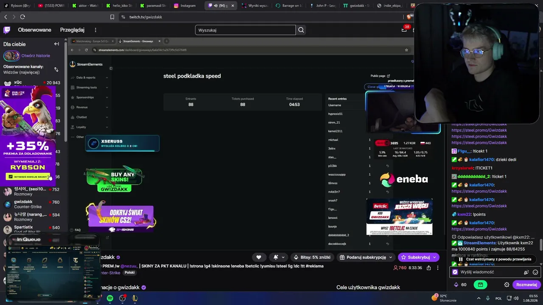Screen dimensions: 543x305
Task: Open the Bitsy: 5% zniżki offer
Action: [x=312, y=257]
